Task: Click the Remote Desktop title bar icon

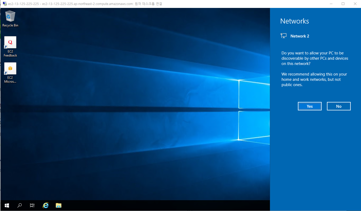Action: tap(4, 4)
